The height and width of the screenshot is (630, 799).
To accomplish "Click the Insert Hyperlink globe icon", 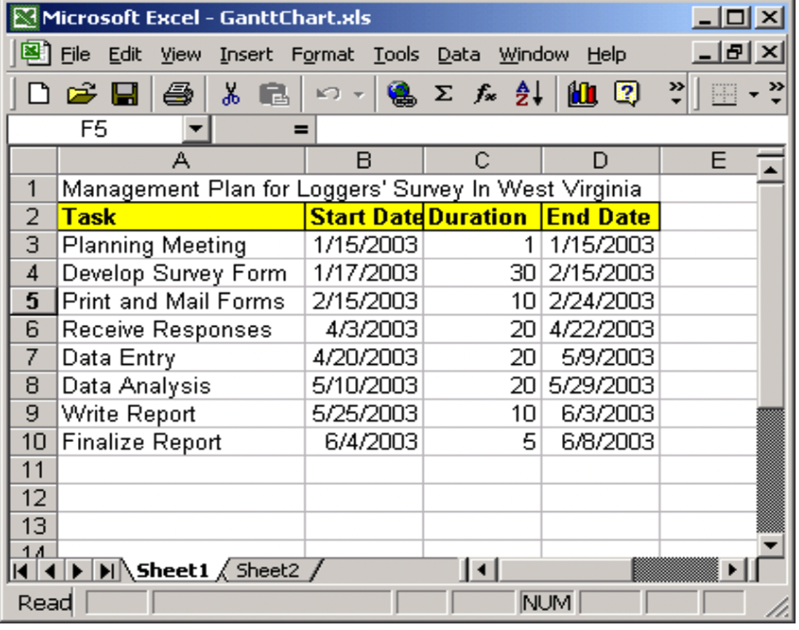I will pos(399,92).
